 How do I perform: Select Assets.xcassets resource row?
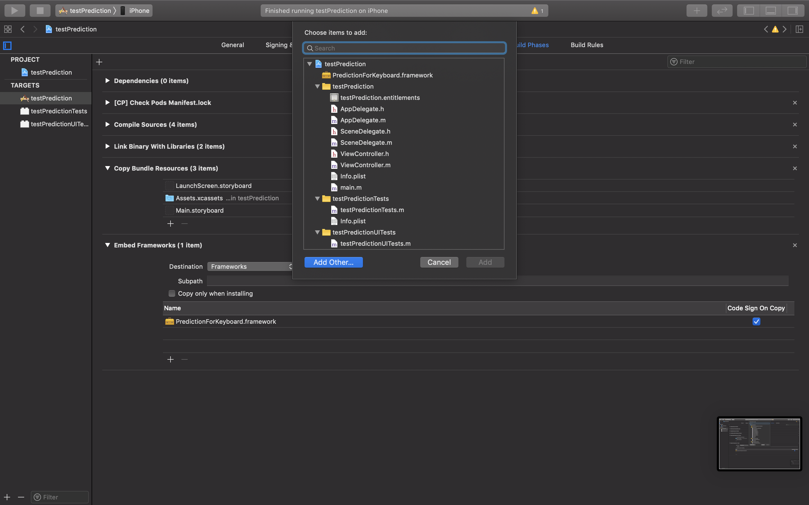[x=227, y=198]
